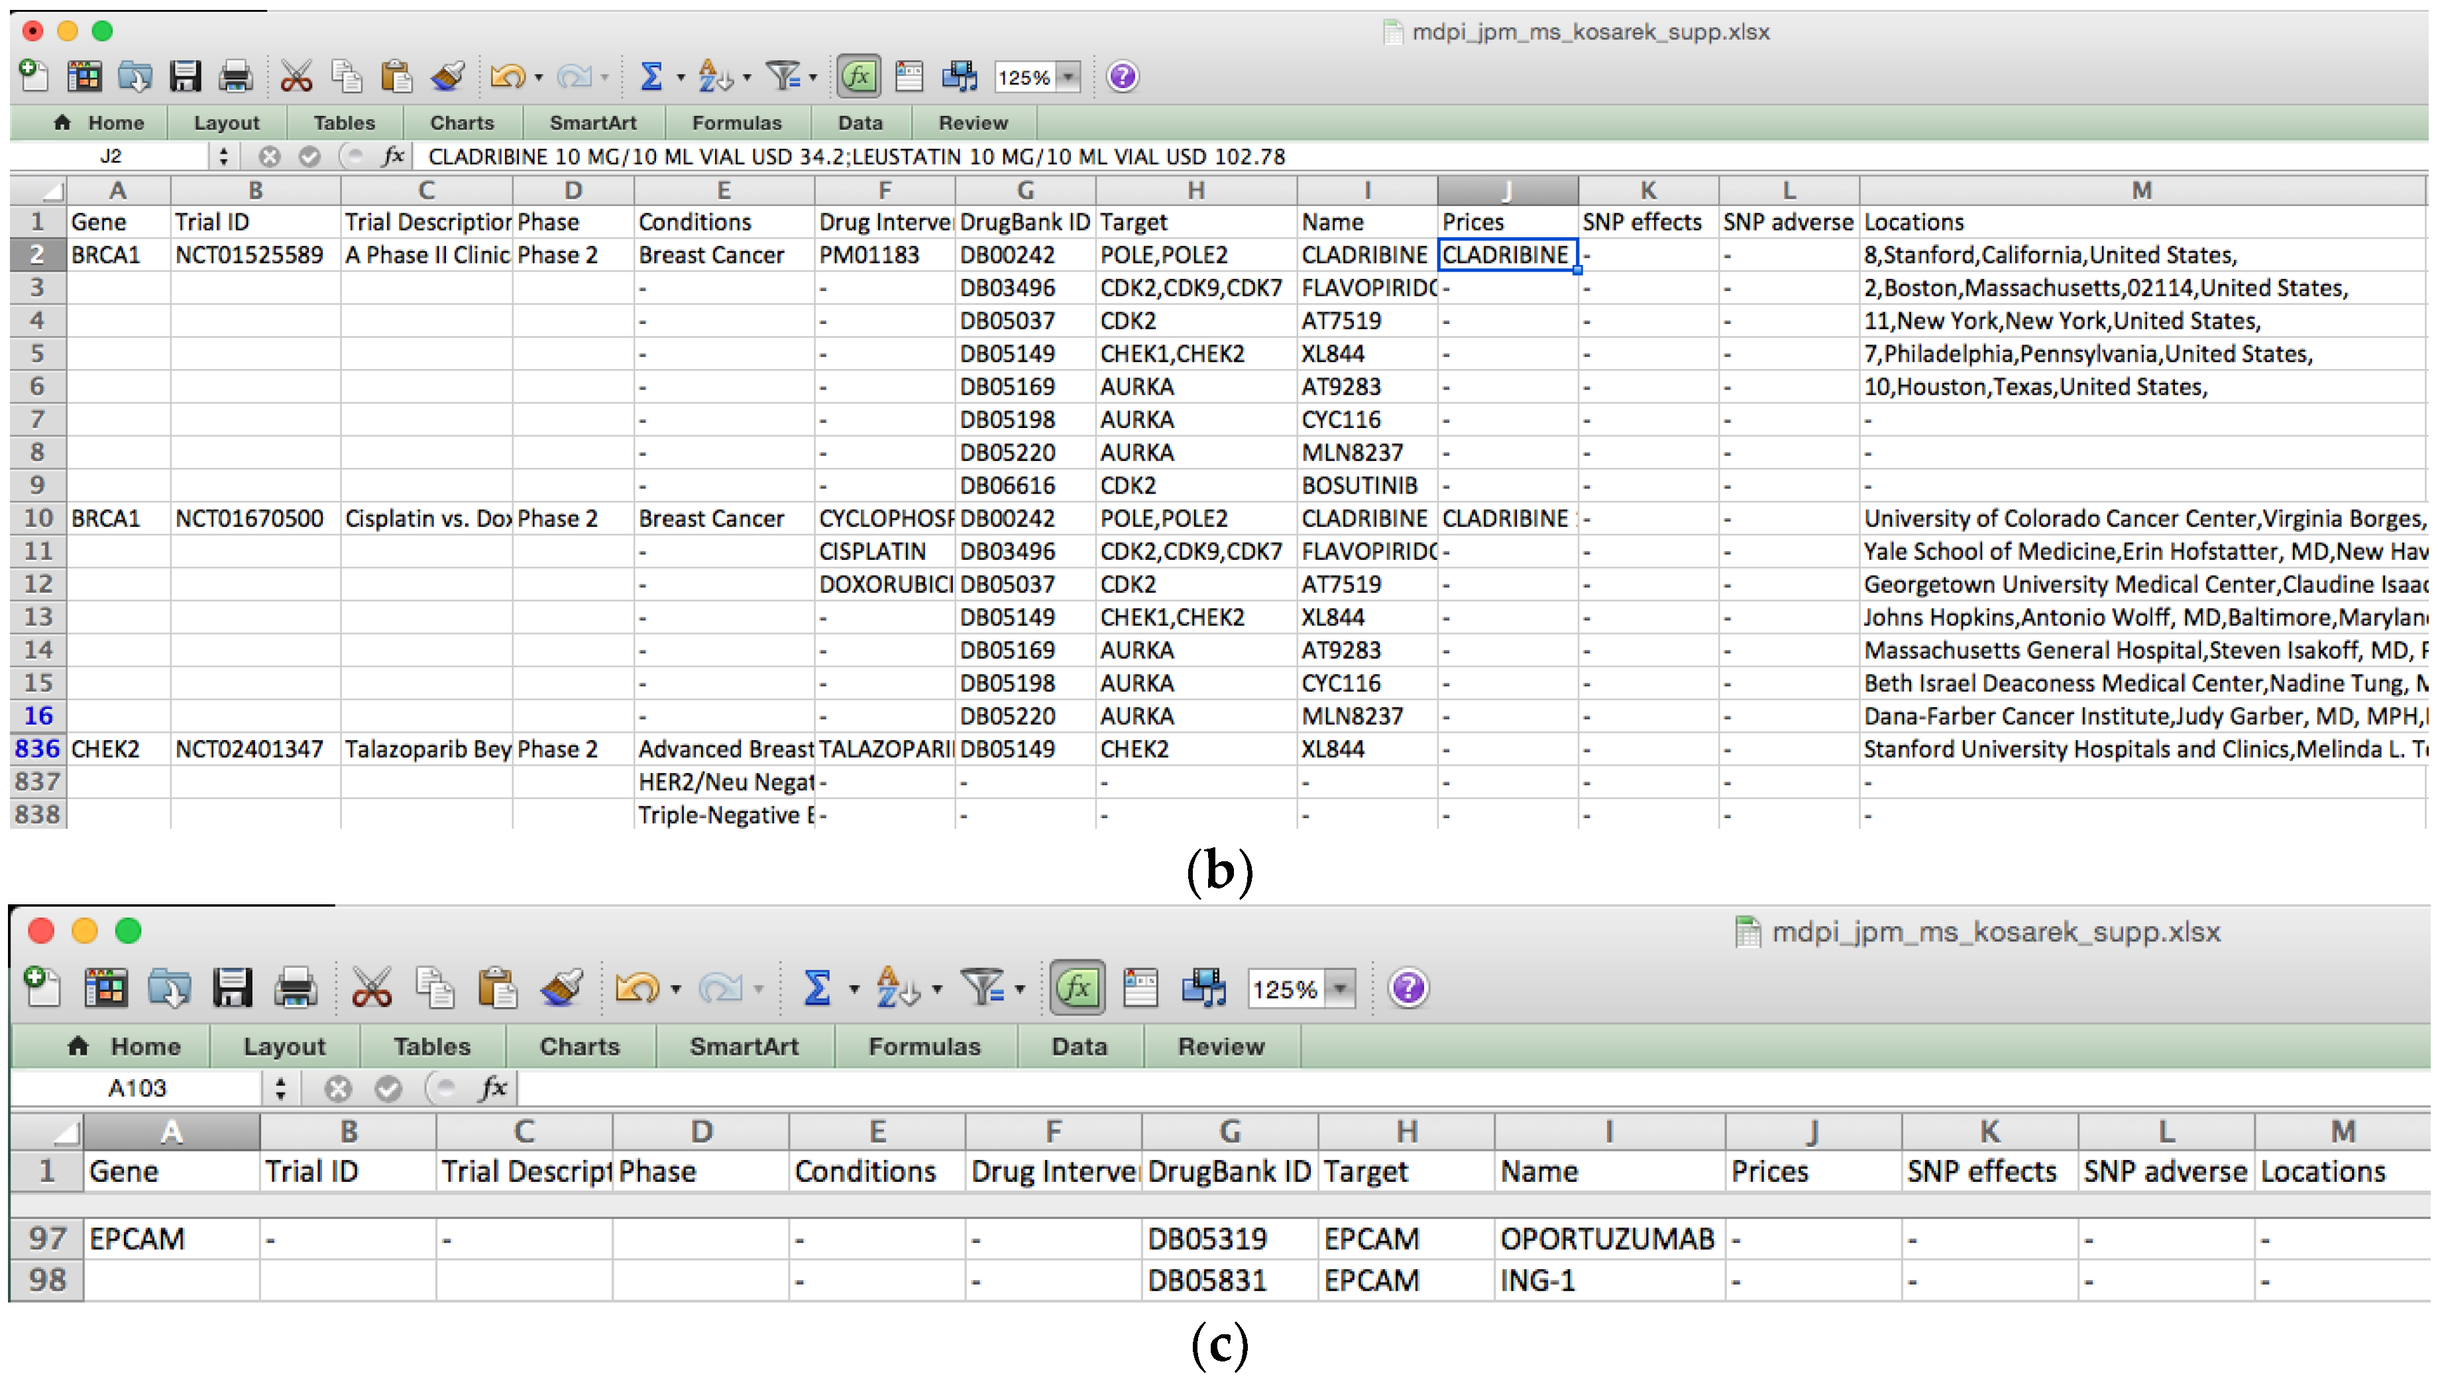The image size is (2438, 1380).
Task: Switch to the Formulas tab in top ribbon
Action: (736, 123)
